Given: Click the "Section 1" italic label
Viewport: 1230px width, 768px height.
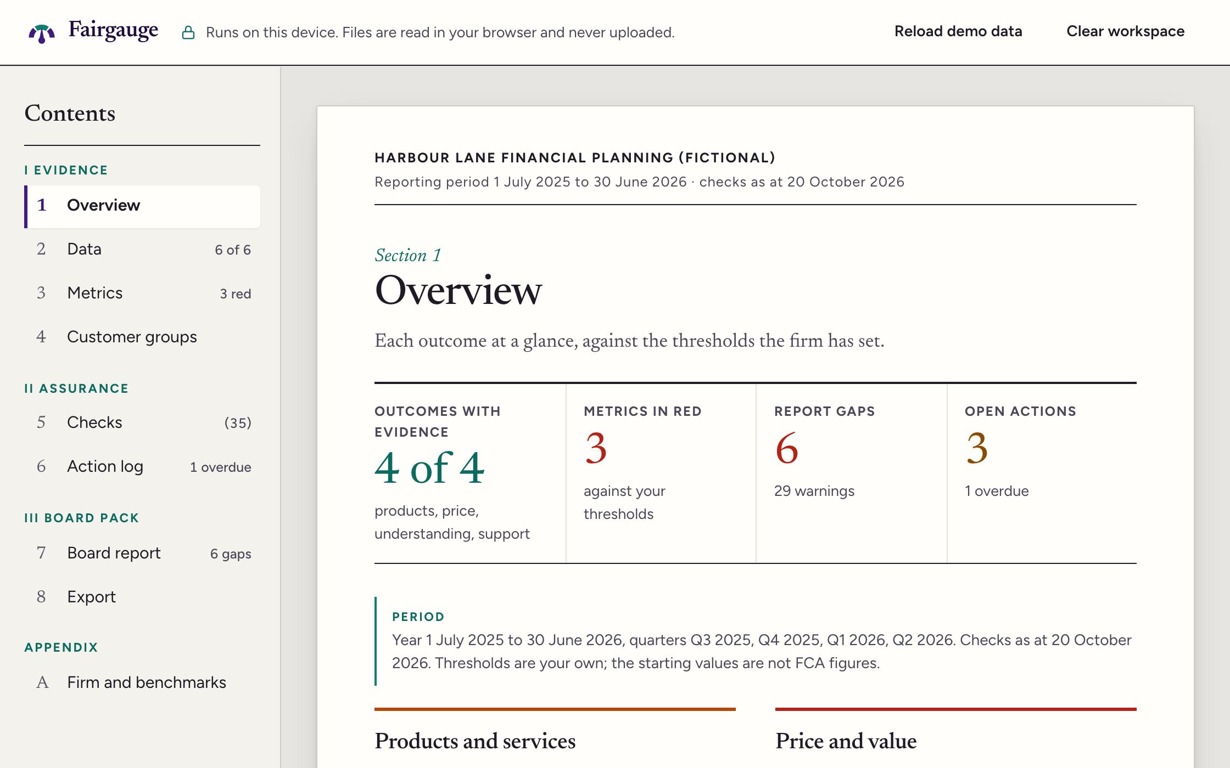Looking at the screenshot, I should [407, 255].
